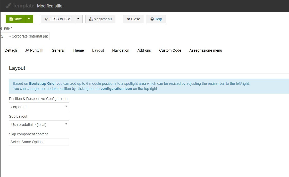Go to Assegnazione menu tab

(x=206, y=50)
